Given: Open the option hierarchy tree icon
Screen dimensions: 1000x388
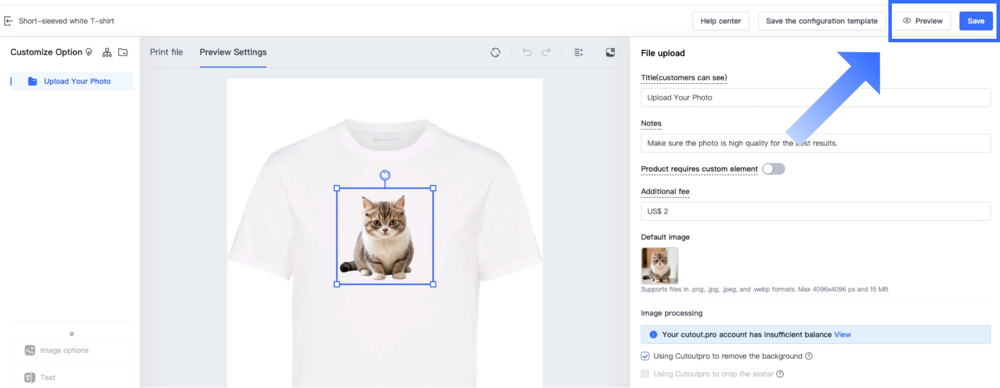Looking at the screenshot, I should 107,52.
